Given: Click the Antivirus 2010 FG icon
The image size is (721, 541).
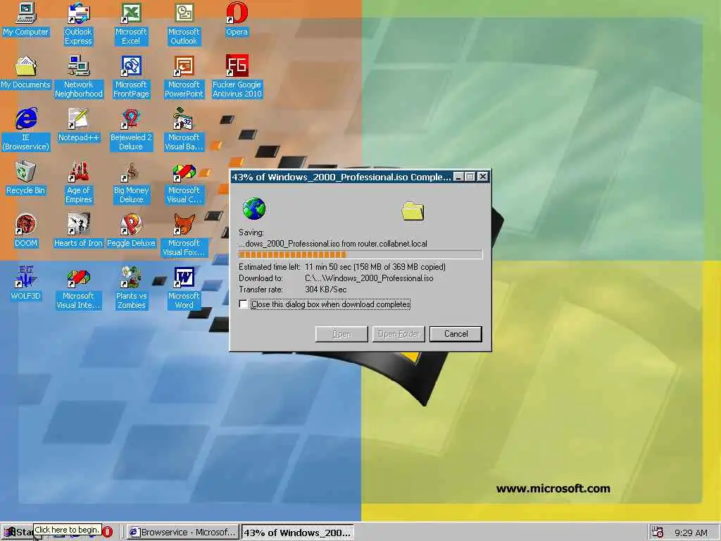Looking at the screenshot, I should [x=237, y=76].
